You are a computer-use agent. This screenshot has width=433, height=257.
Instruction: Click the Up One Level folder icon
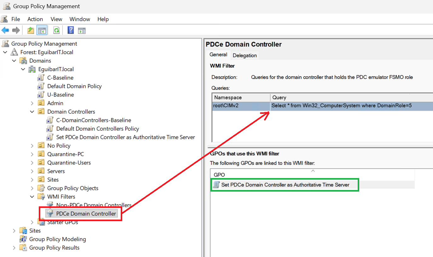(x=31, y=30)
